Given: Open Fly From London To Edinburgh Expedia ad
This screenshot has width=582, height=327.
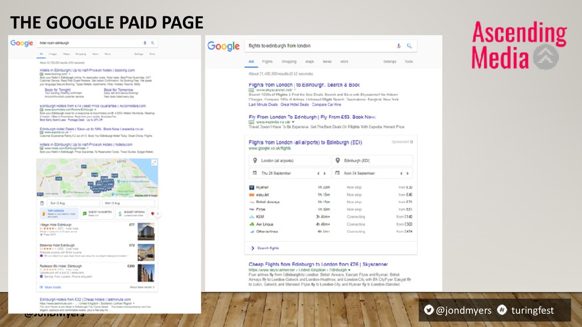Looking at the screenshot, I should click(x=312, y=117).
